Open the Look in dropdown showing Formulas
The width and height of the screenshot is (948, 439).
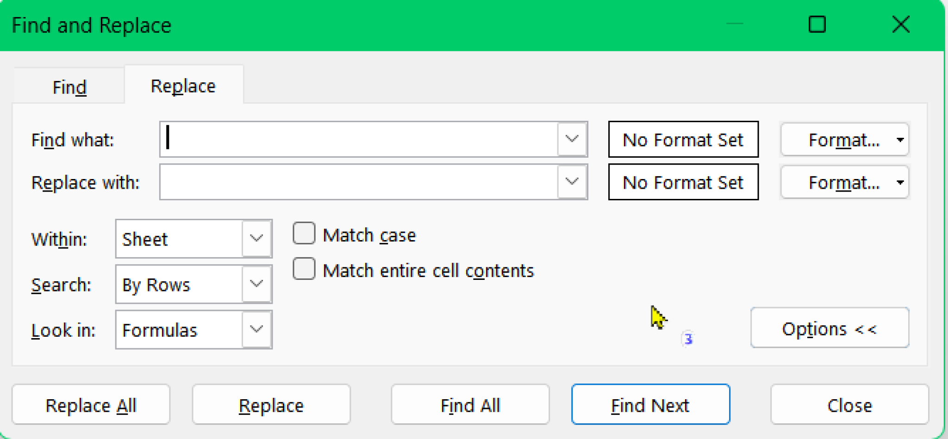(x=256, y=329)
